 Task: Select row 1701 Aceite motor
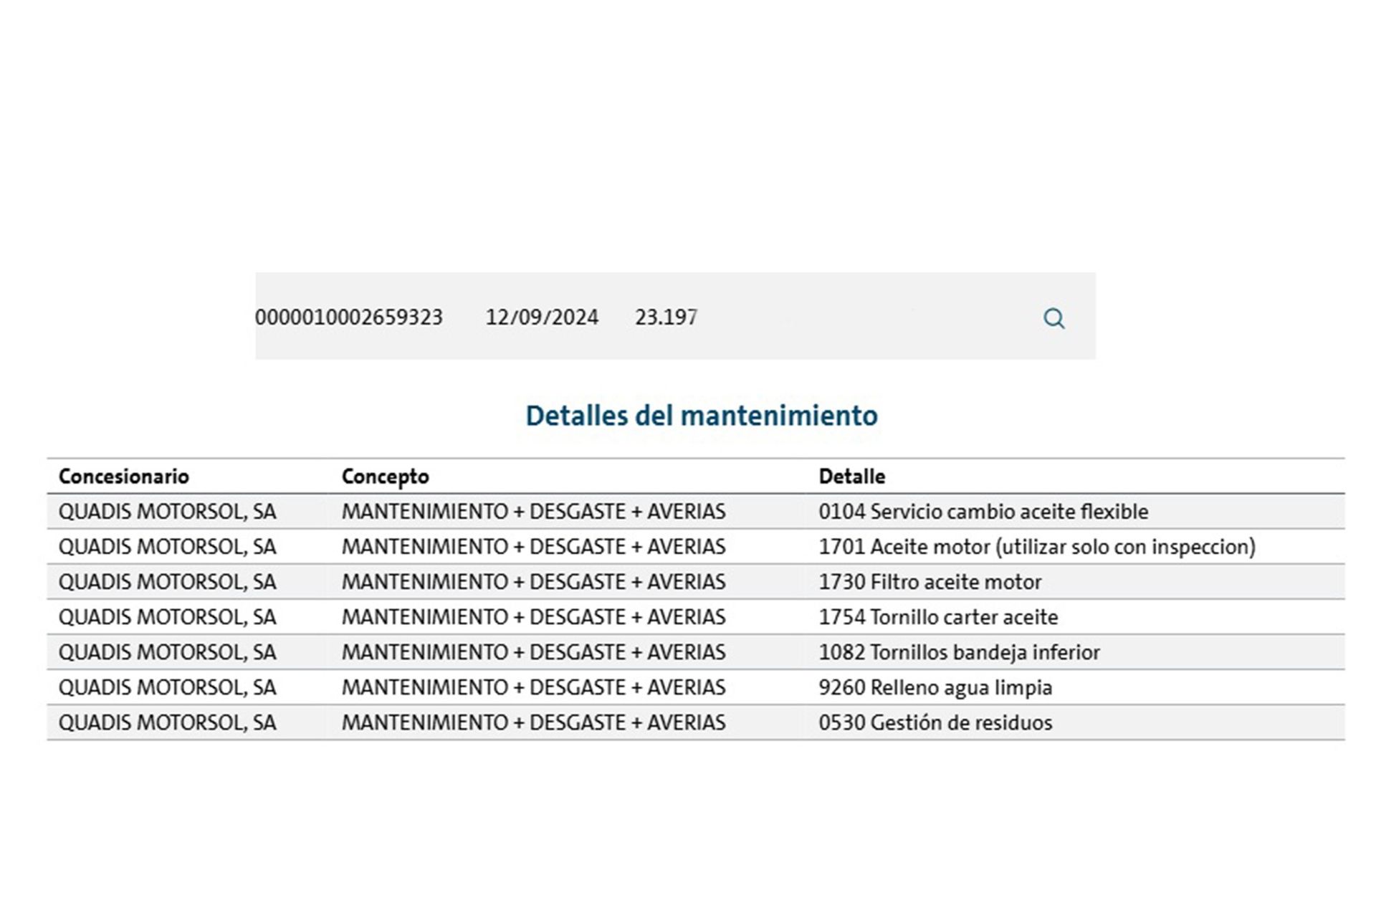(696, 547)
